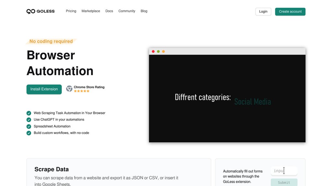Go to Docs
332x186 pixels.
(x=109, y=11)
